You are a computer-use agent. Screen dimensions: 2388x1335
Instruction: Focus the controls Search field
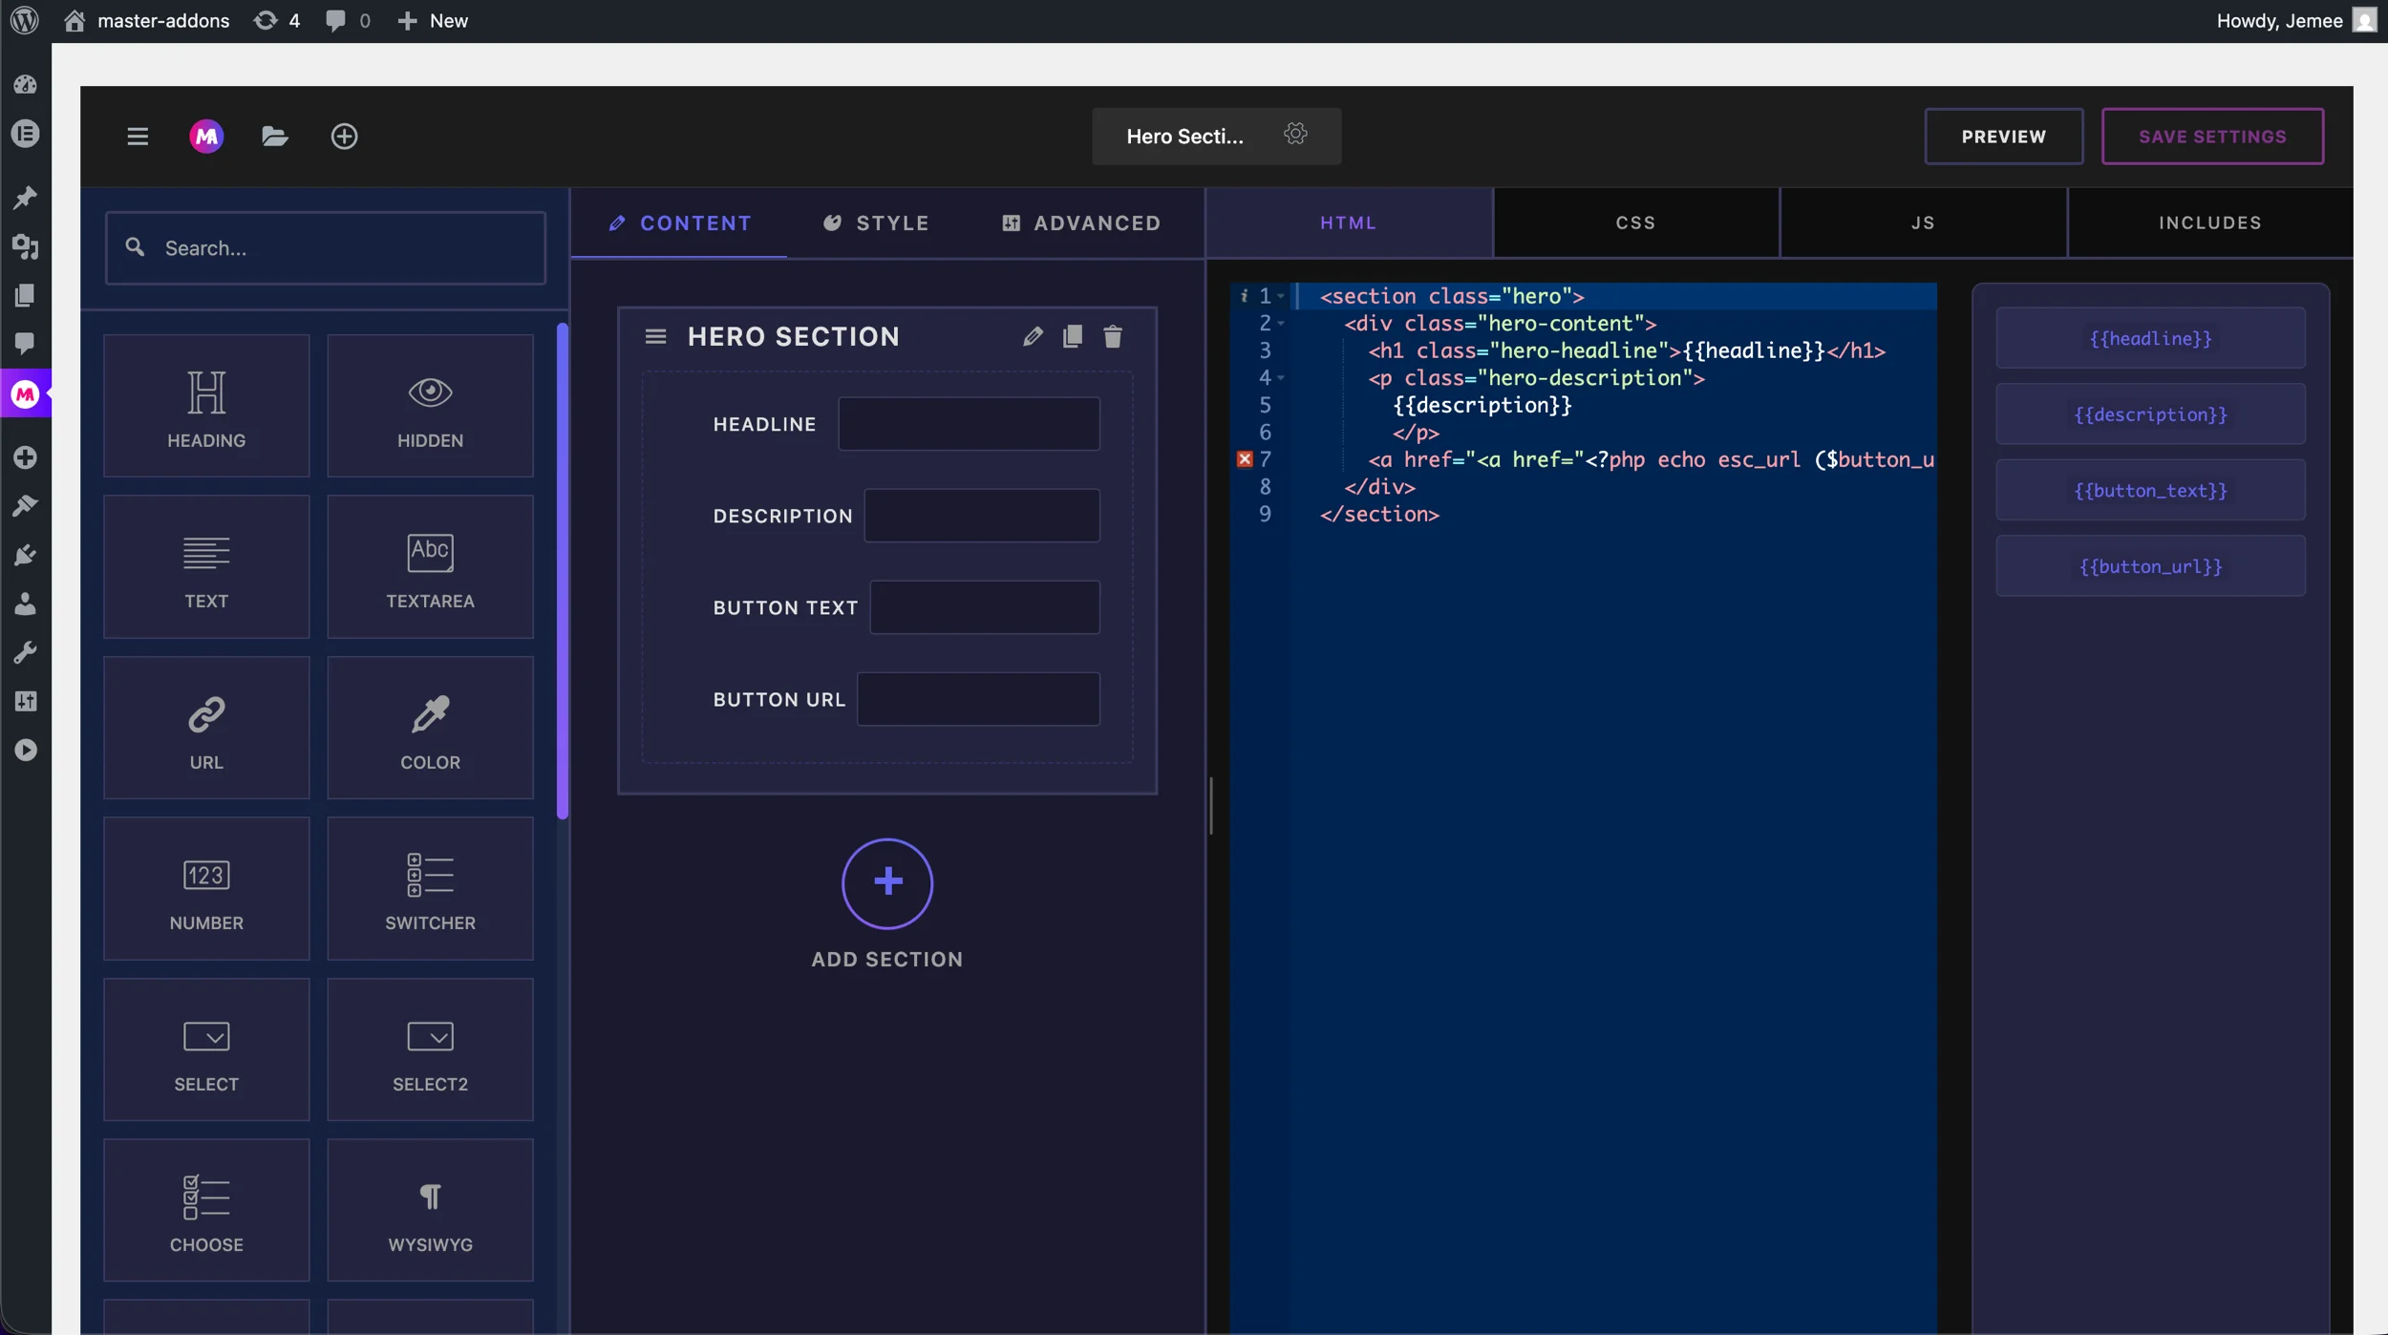(x=326, y=248)
